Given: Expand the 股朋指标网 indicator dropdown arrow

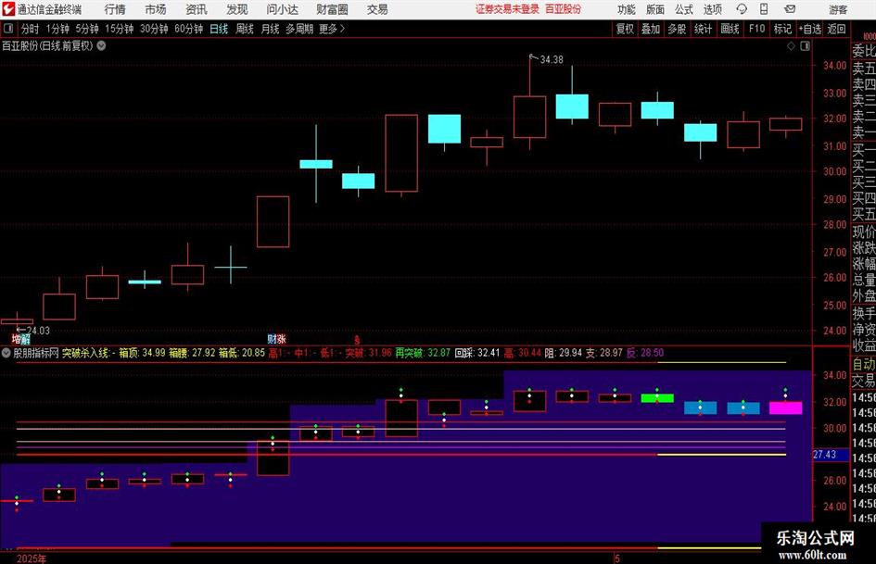Looking at the screenshot, I should click(x=6, y=353).
